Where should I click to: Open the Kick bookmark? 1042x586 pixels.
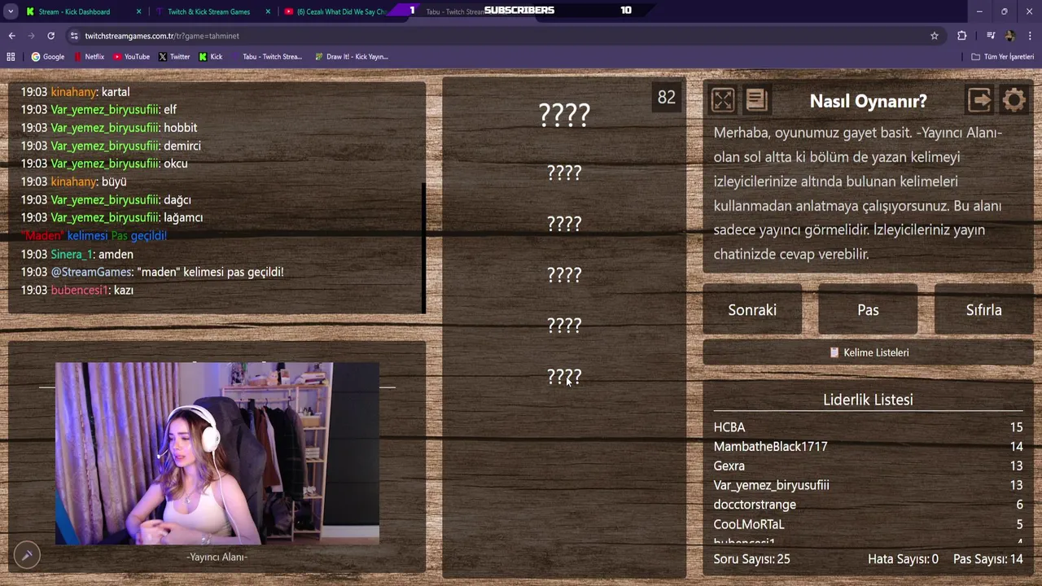click(x=210, y=57)
